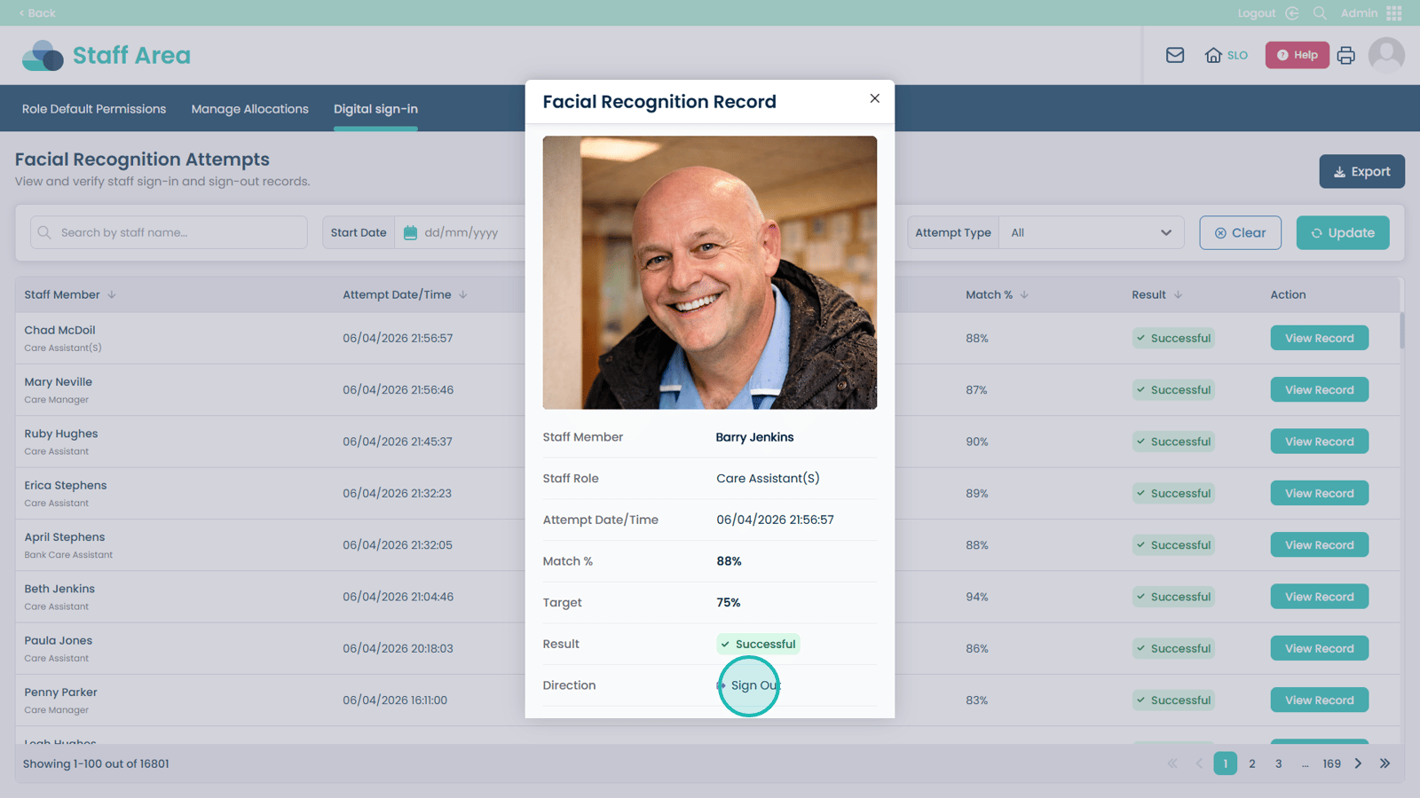1420x798 pixels.
Task: Switch to Manage Allocations tab
Action: coord(249,109)
